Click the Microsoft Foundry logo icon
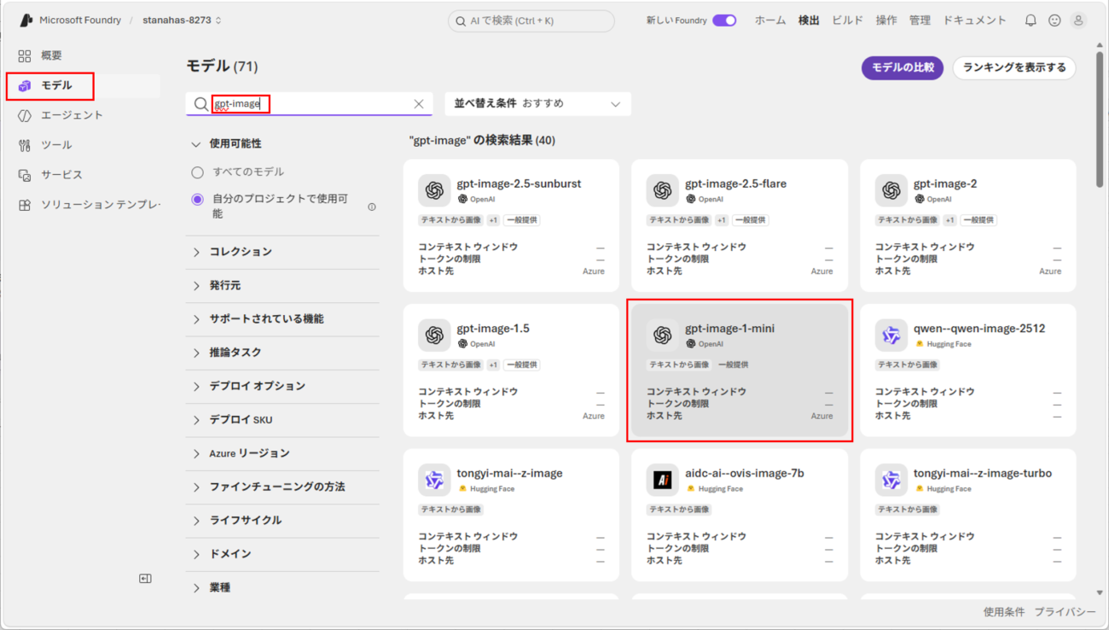This screenshot has height=630, width=1109. tap(26, 20)
